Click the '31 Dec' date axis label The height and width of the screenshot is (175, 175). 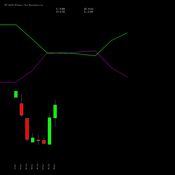(15, 167)
